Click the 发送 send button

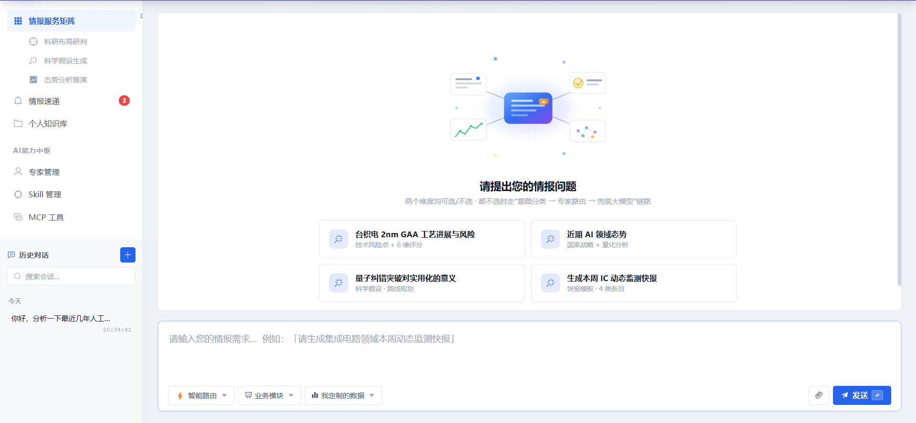[x=862, y=395]
